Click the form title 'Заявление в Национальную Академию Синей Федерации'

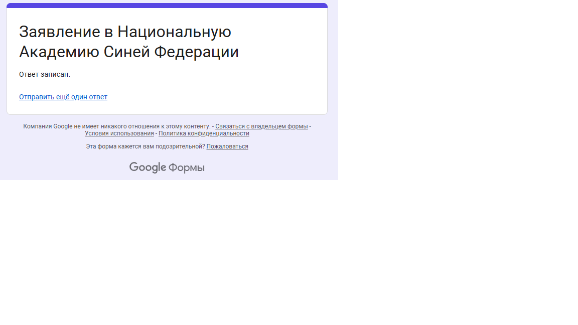[129, 42]
